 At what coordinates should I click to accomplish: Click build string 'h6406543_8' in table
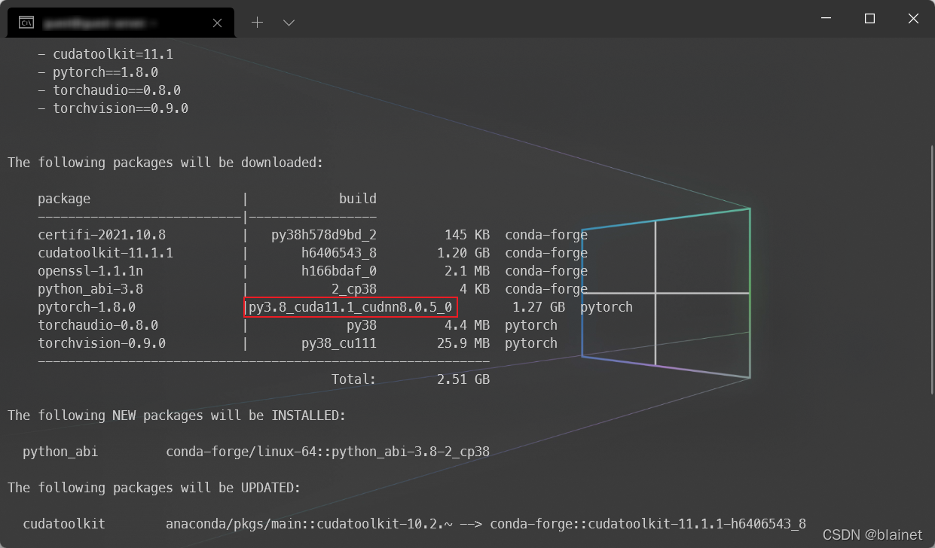(x=339, y=253)
